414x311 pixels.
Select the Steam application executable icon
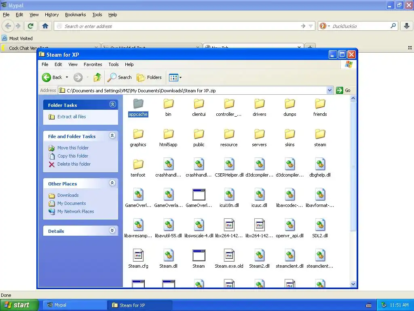tap(199, 255)
